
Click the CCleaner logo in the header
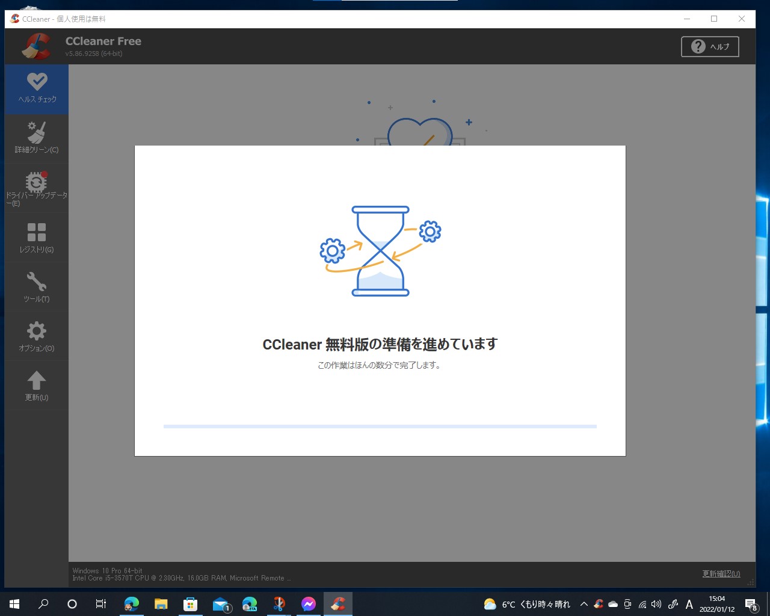[36, 46]
